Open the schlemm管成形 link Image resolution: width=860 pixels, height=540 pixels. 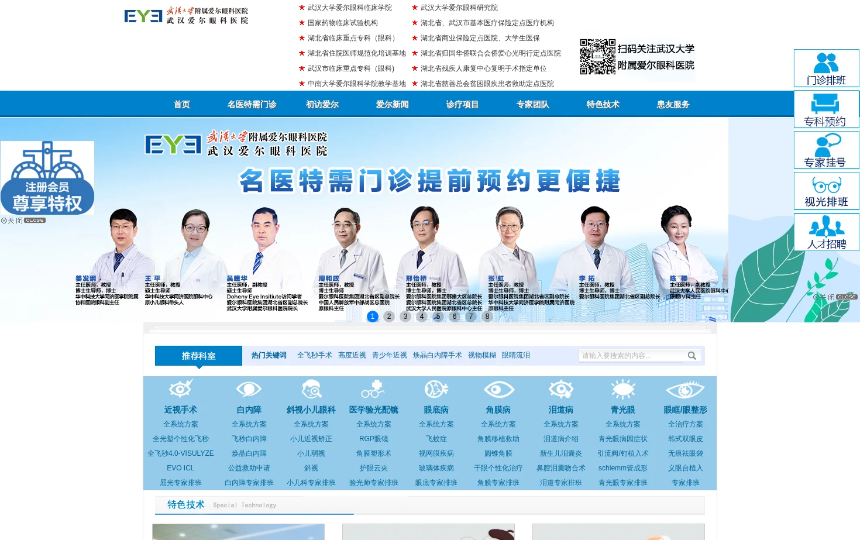click(x=623, y=468)
